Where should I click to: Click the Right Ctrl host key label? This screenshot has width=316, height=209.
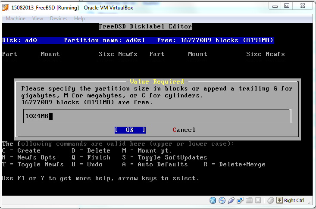pos(294,200)
